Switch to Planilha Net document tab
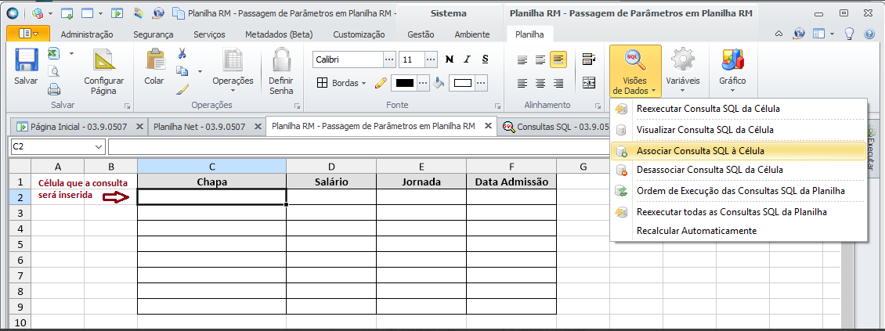Screen dimensions: 885x331 [x=199, y=126]
